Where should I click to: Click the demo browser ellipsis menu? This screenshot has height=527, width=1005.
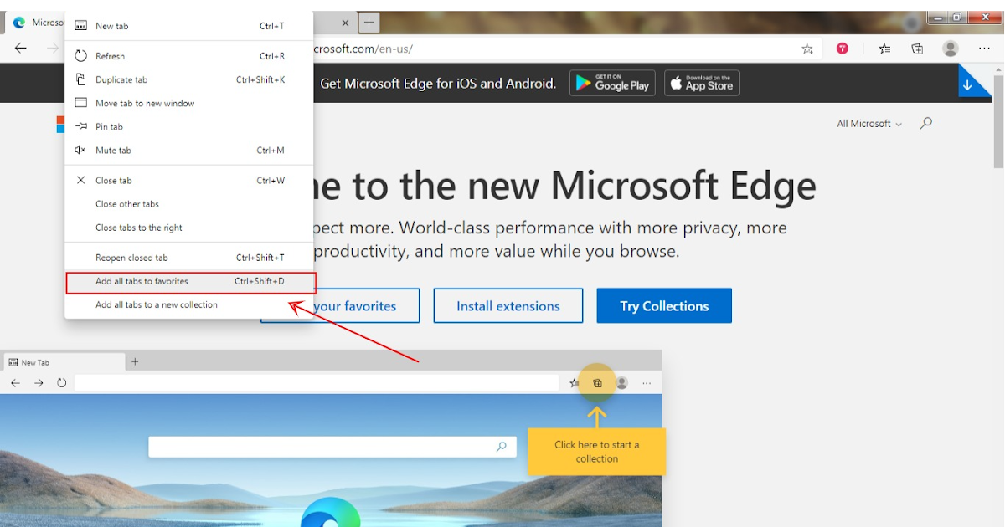(647, 383)
